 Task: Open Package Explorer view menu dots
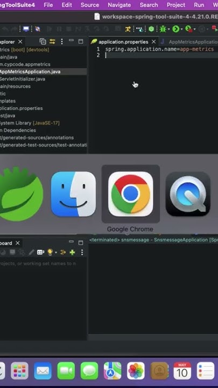[x=62, y=41]
